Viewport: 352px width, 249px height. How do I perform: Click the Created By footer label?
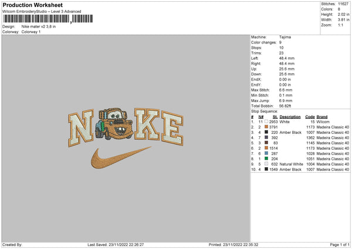pos(12,244)
